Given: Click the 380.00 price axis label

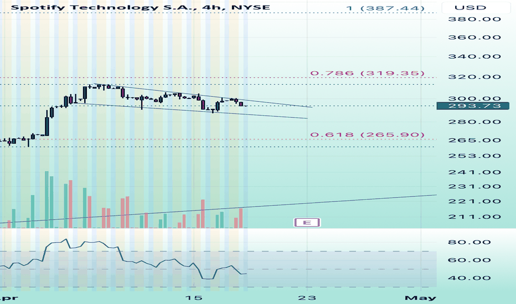Looking at the screenshot, I should [474, 19].
